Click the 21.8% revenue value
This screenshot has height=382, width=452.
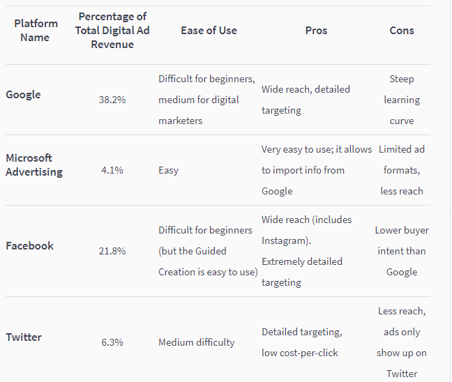(x=112, y=251)
